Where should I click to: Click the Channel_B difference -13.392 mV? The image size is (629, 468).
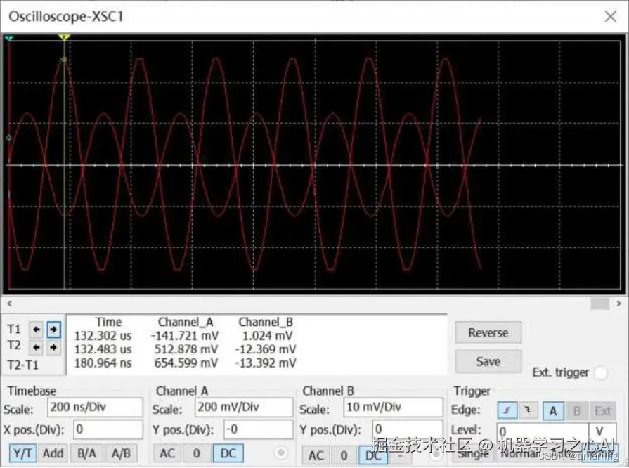(x=266, y=363)
